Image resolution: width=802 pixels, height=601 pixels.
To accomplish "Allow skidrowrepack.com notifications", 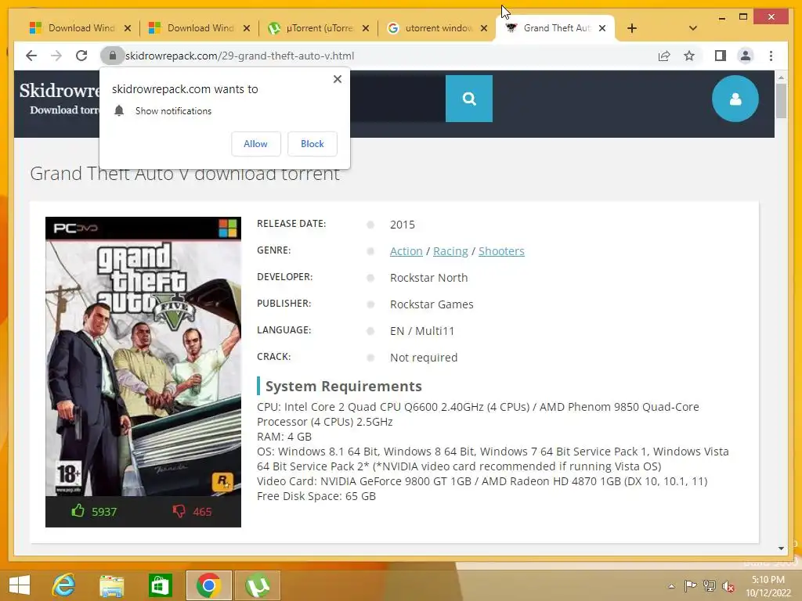I will point(256,144).
